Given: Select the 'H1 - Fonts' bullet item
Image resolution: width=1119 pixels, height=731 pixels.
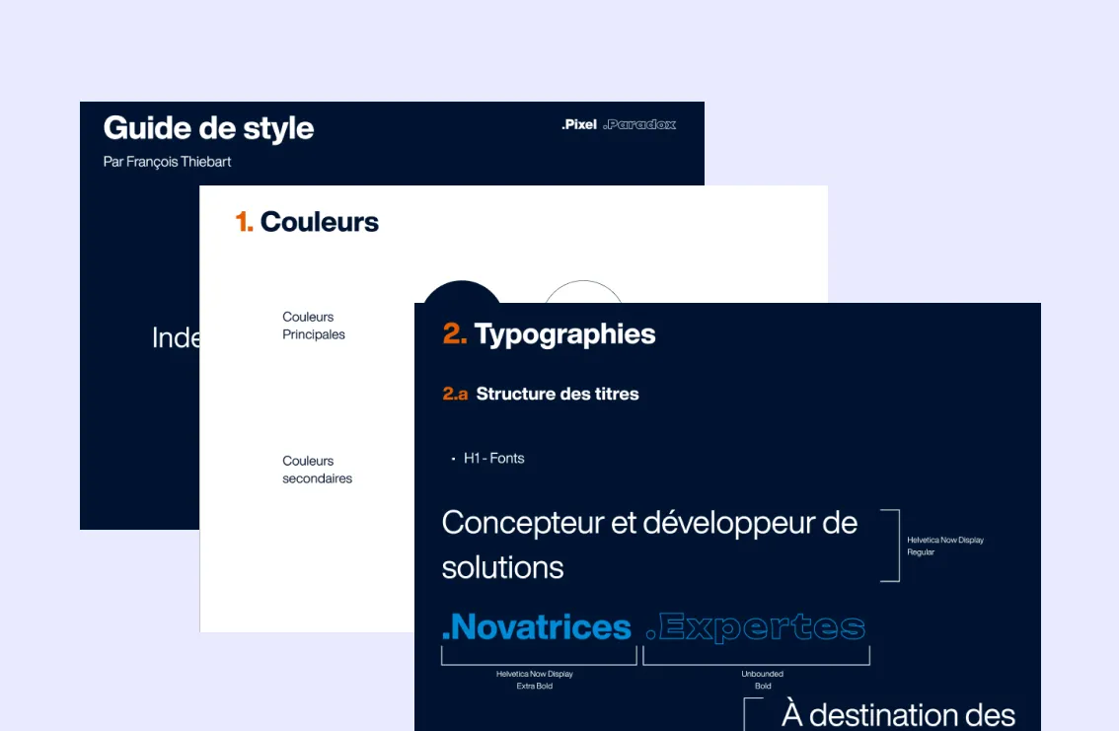Looking at the screenshot, I should pos(493,459).
